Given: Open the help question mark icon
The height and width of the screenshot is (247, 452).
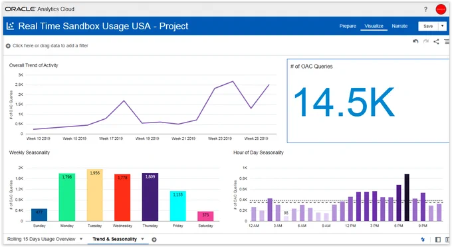Looking at the screenshot, I should coord(425,9).
